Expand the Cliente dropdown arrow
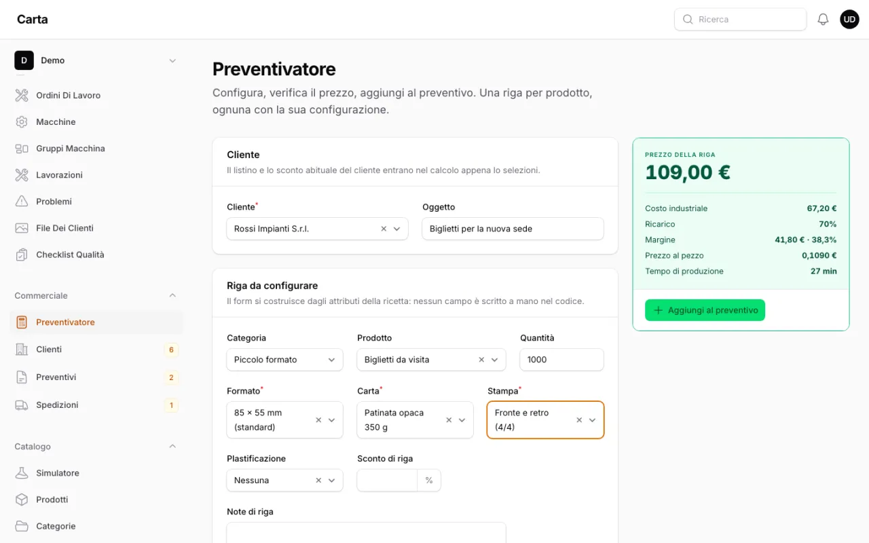Viewport: 869px width, 543px height. pyautogui.click(x=397, y=229)
